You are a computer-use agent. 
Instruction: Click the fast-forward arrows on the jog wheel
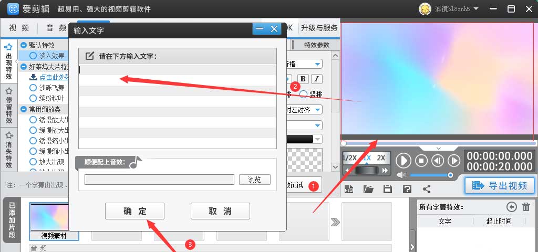(x=385, y=171)
